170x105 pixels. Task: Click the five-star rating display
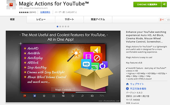point(24,12)
